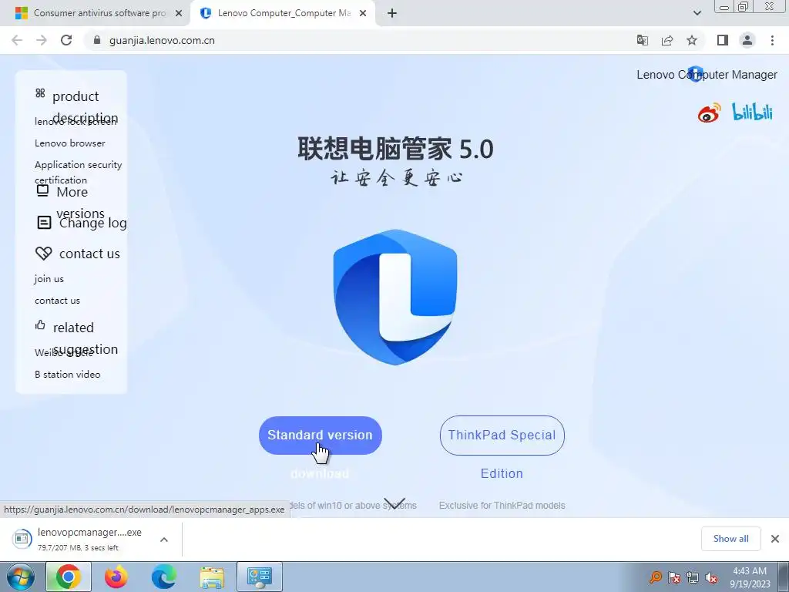The image size is (789, 592).
Task: Open a new browser tab
Action: [392, 14]
